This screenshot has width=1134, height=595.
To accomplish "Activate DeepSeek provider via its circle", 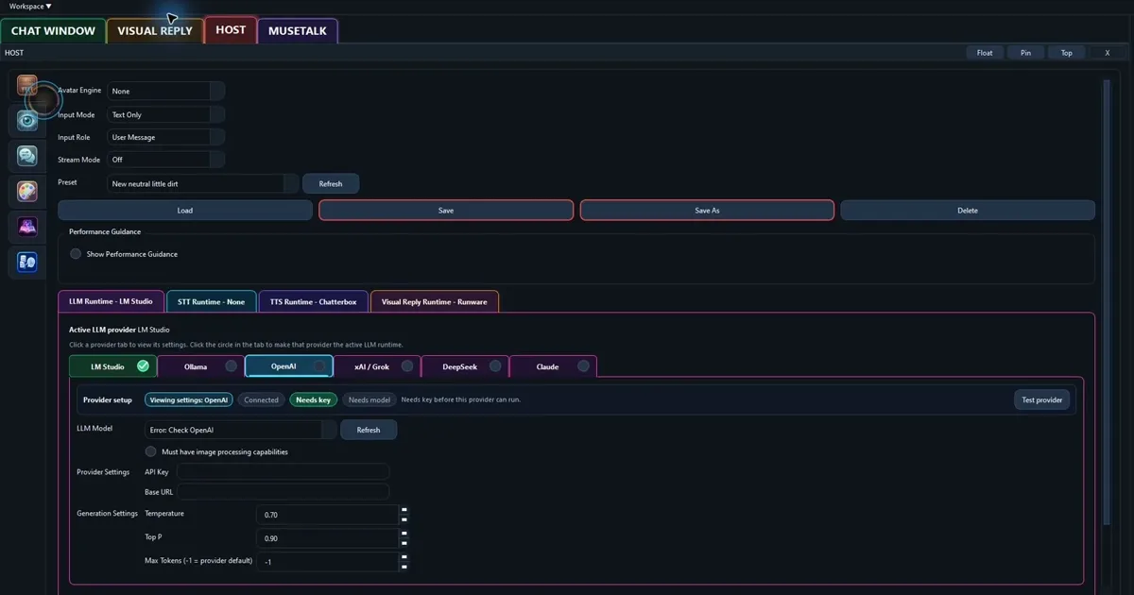I will [x=495, y=366].
